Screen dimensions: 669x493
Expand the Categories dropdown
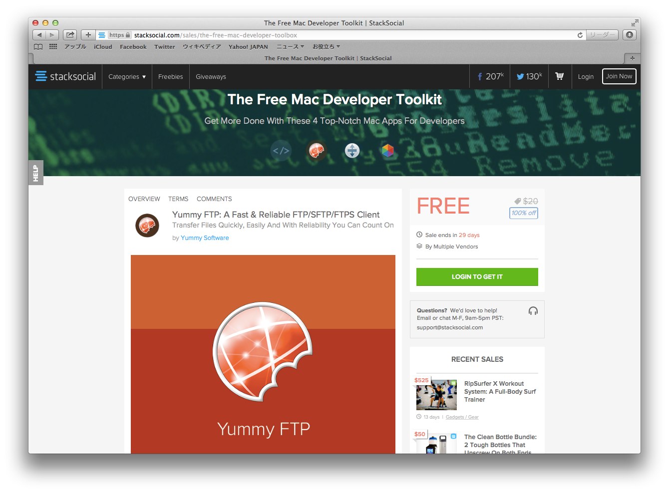coord(127,77)
